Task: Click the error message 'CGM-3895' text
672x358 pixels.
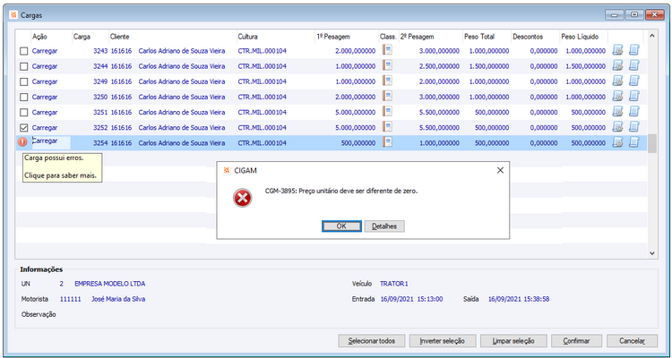Action: pos(341,192)
